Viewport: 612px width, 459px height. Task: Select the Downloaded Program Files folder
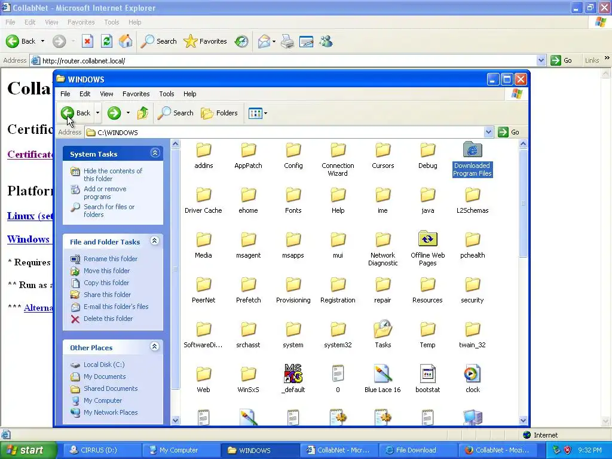pos(472,159)
